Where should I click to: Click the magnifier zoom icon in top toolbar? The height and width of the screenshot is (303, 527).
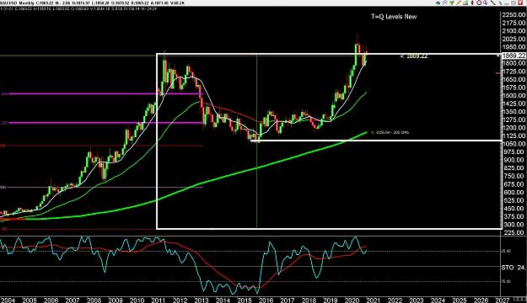(x=444, y=3)
